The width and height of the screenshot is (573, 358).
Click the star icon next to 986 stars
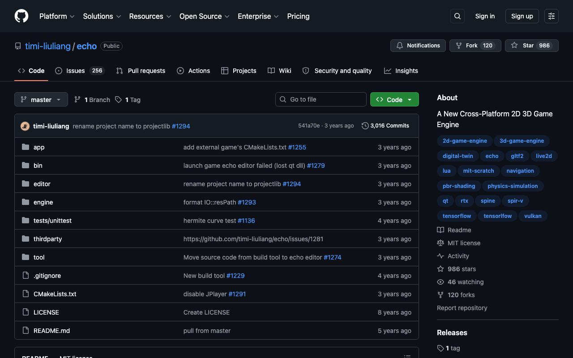click(x=440, y=269)
